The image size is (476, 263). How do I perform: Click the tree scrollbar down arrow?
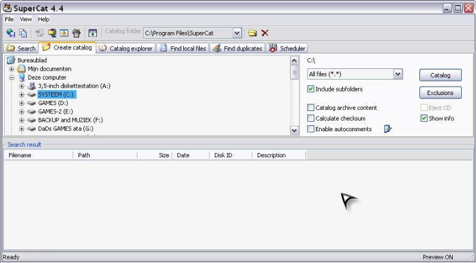(x=294, y=131)
